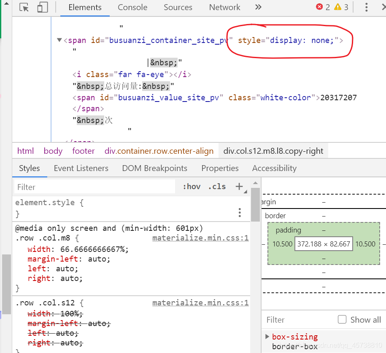This screenshot has width=386, height=353.
Task: Select the busuanzi_value_site_pv span node
Action: (214, 98)
